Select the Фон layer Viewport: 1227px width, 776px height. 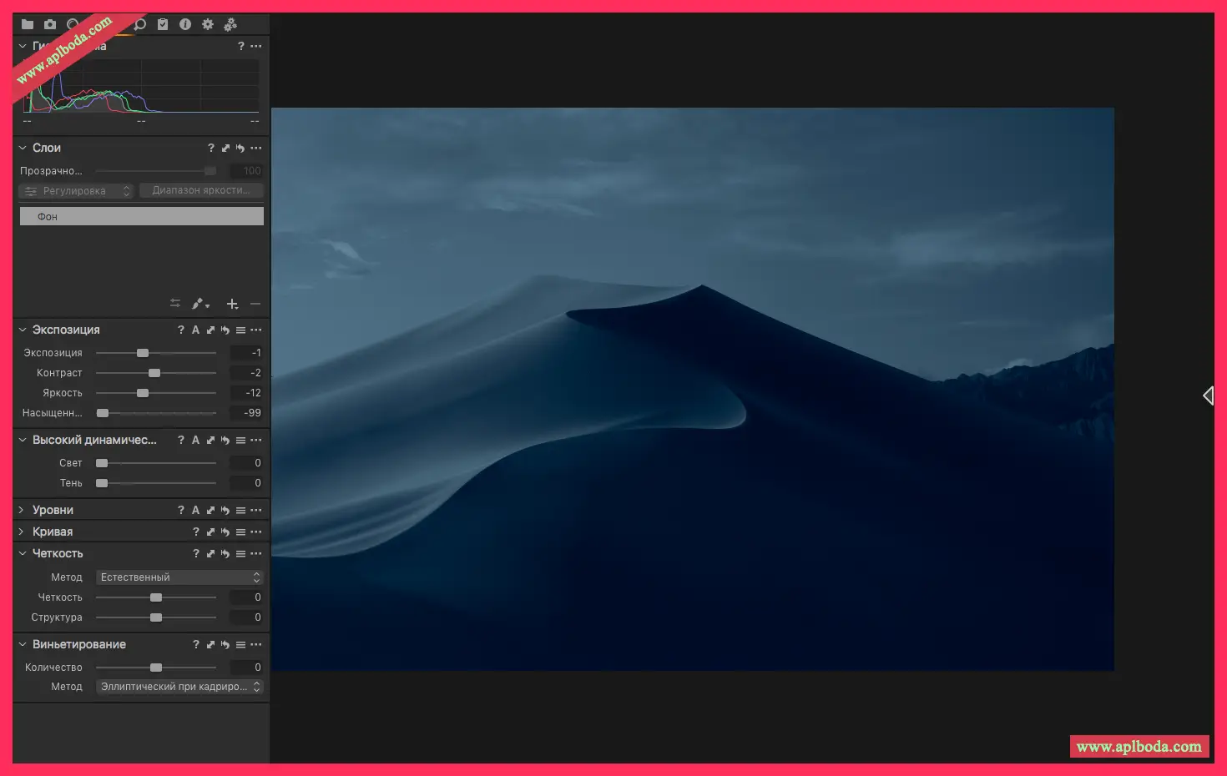(141, 217)
